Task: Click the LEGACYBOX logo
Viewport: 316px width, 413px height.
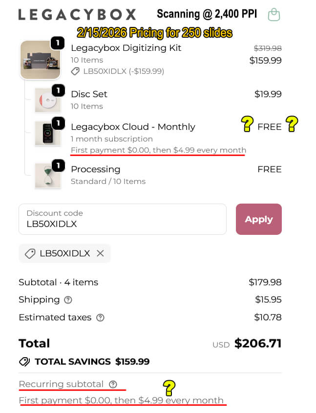Action: tap(77, 14)
